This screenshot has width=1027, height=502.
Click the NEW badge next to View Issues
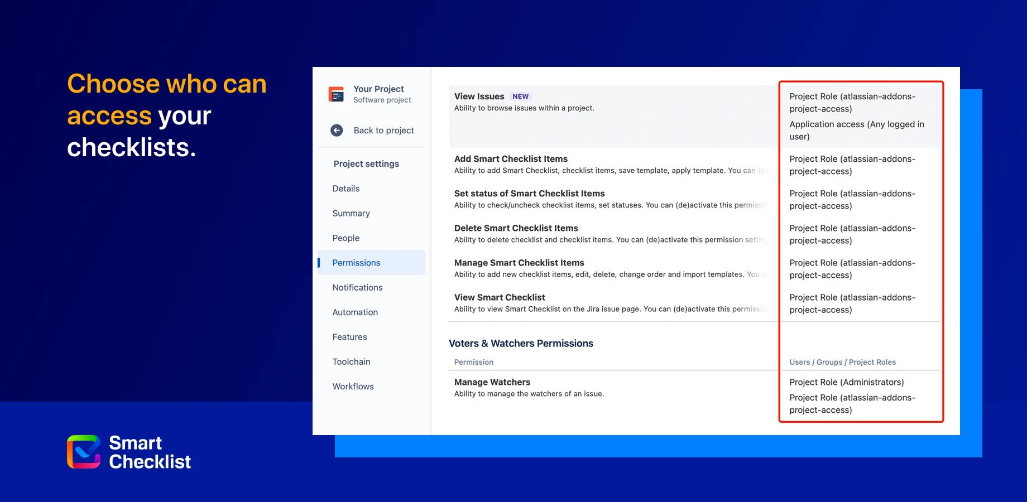click(x=520, y=96)
